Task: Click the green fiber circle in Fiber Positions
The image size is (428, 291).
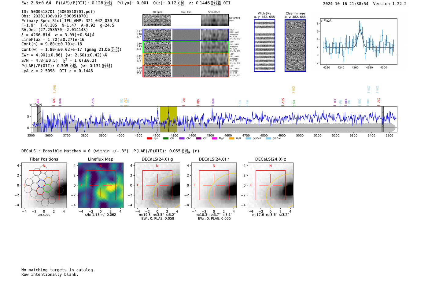Action: click(47, 188)
